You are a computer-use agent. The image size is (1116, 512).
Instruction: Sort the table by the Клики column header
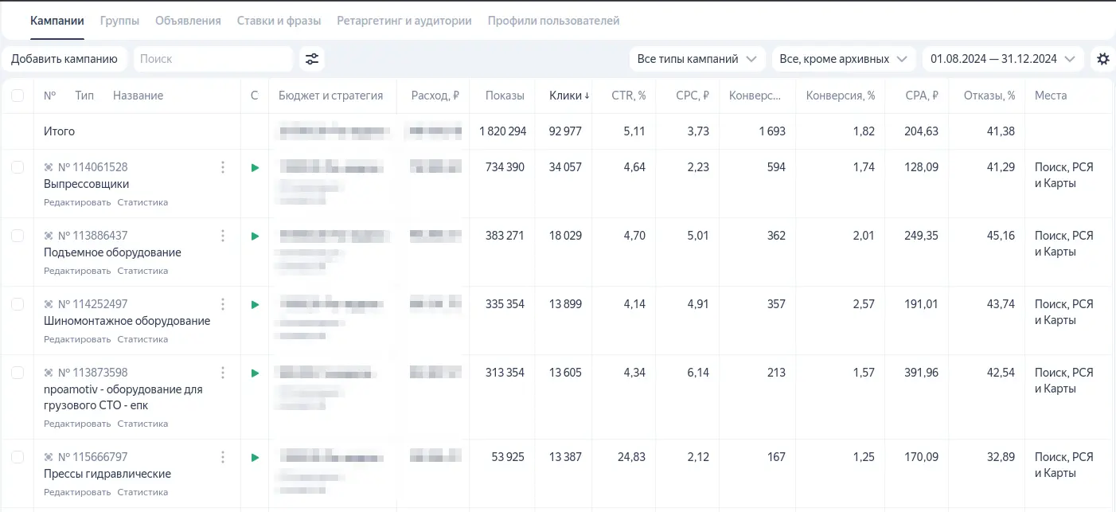click(x=569, y=96)
